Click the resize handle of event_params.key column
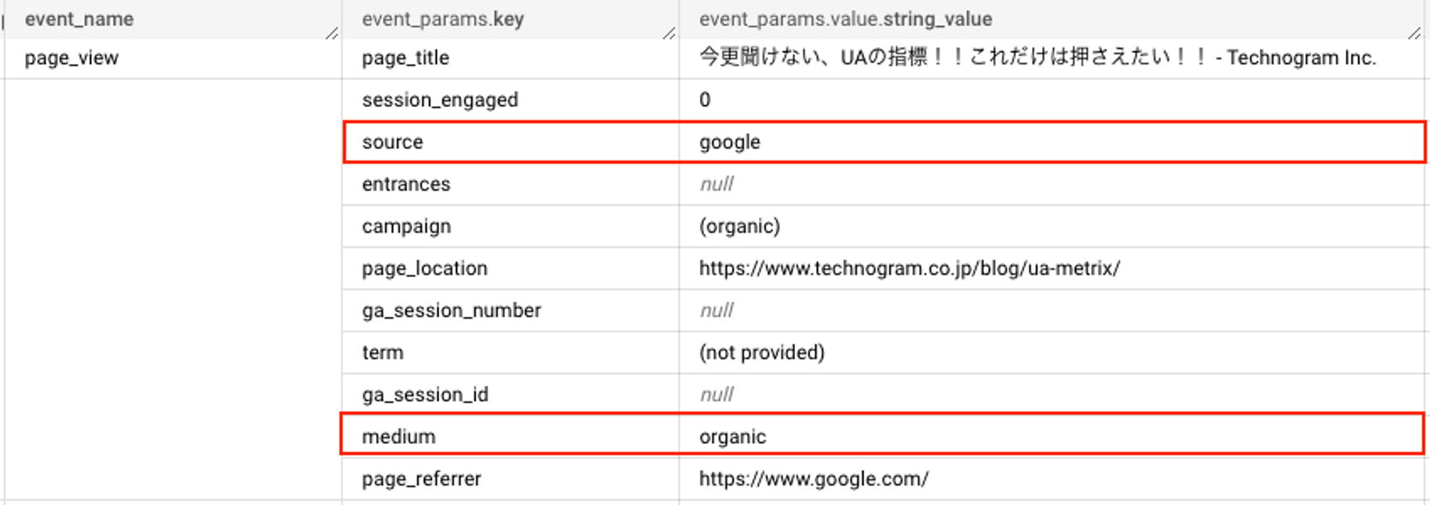Viewport: 1430px width, 505px height. tap(669, 33)
